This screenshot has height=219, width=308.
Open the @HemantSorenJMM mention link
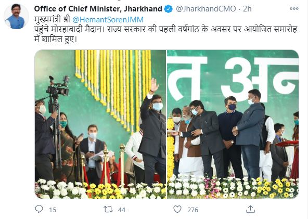(x=108, y=20)
